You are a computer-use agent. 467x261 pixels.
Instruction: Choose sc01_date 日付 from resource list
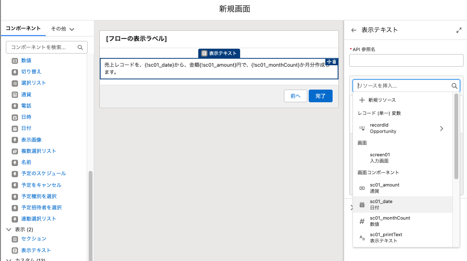click(402, 205)
